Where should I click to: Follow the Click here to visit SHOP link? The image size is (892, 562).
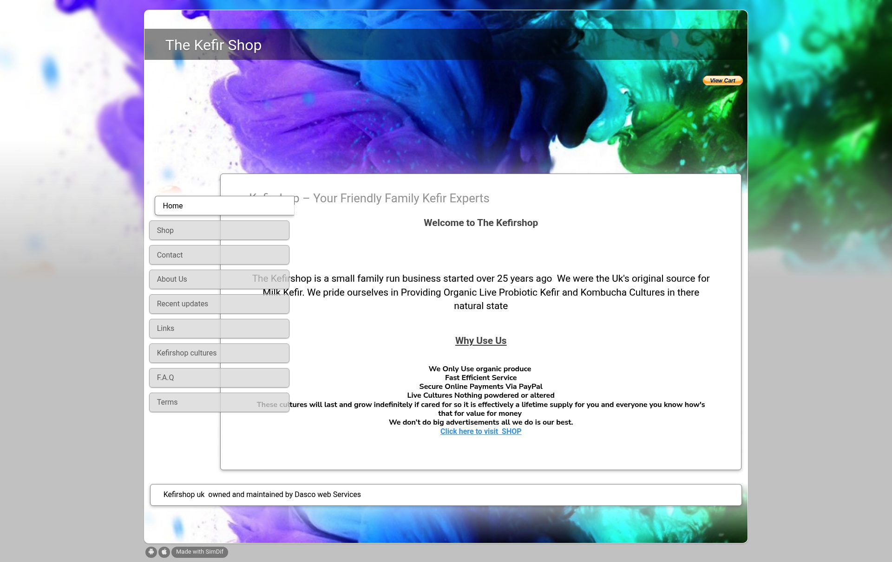(x=481, y=431)
